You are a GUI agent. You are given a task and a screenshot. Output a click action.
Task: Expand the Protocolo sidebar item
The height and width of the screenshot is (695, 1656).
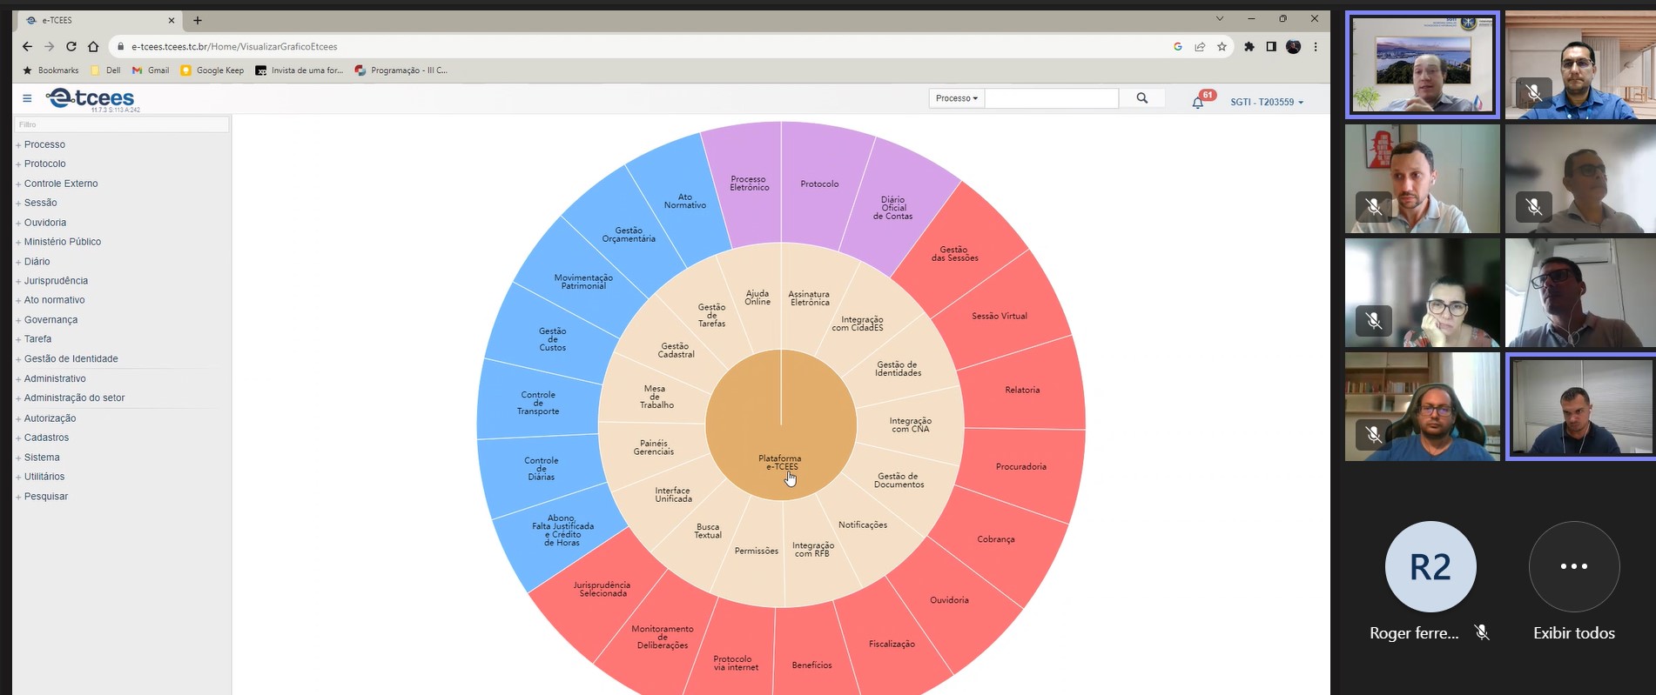coord(44,164)
